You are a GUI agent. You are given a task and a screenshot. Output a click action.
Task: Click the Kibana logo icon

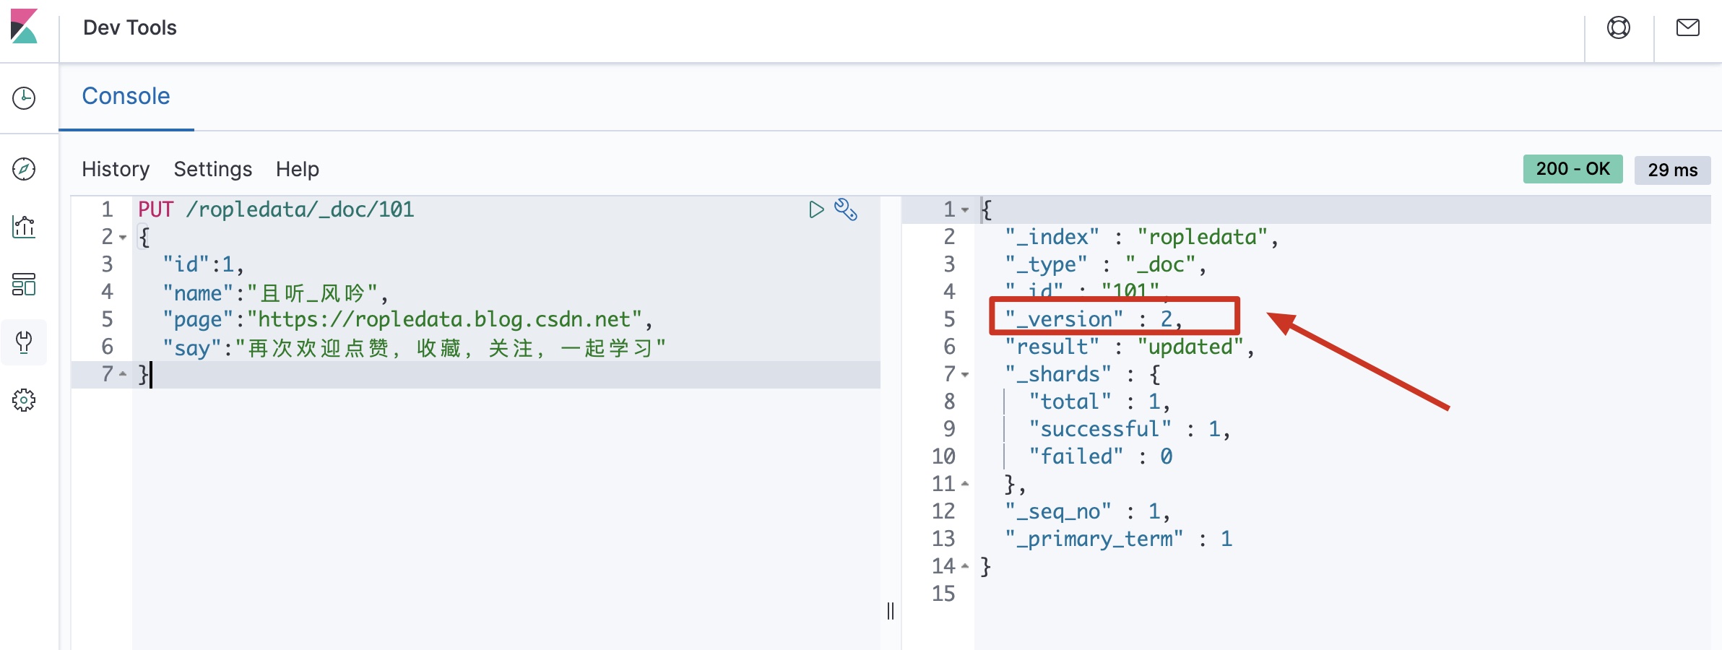tap(24, 26)
